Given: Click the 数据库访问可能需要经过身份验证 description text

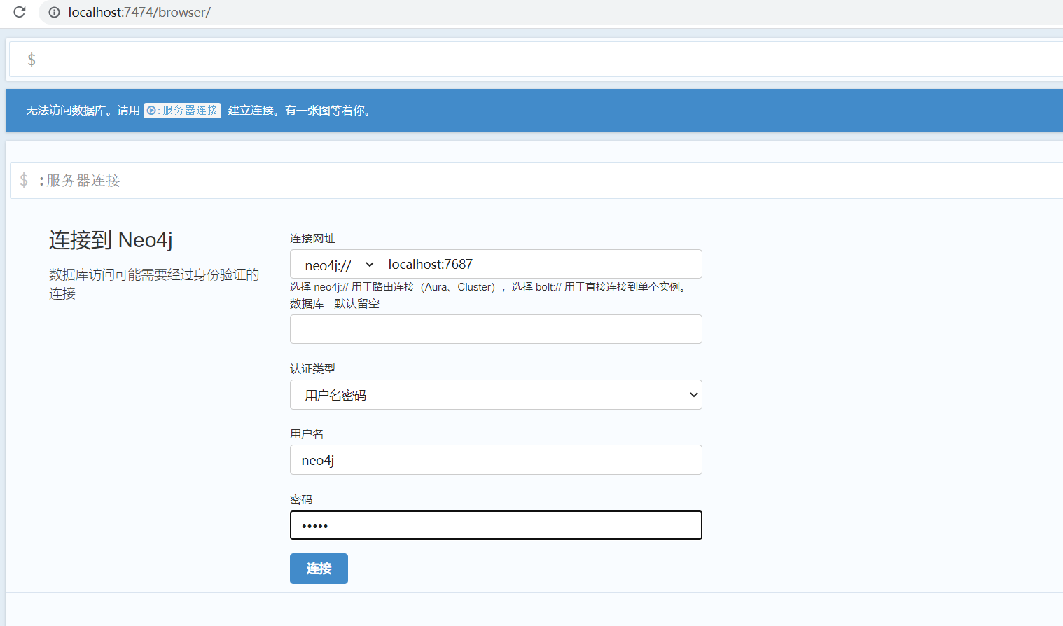Looking at the screenshot, I should click(154, 284).
